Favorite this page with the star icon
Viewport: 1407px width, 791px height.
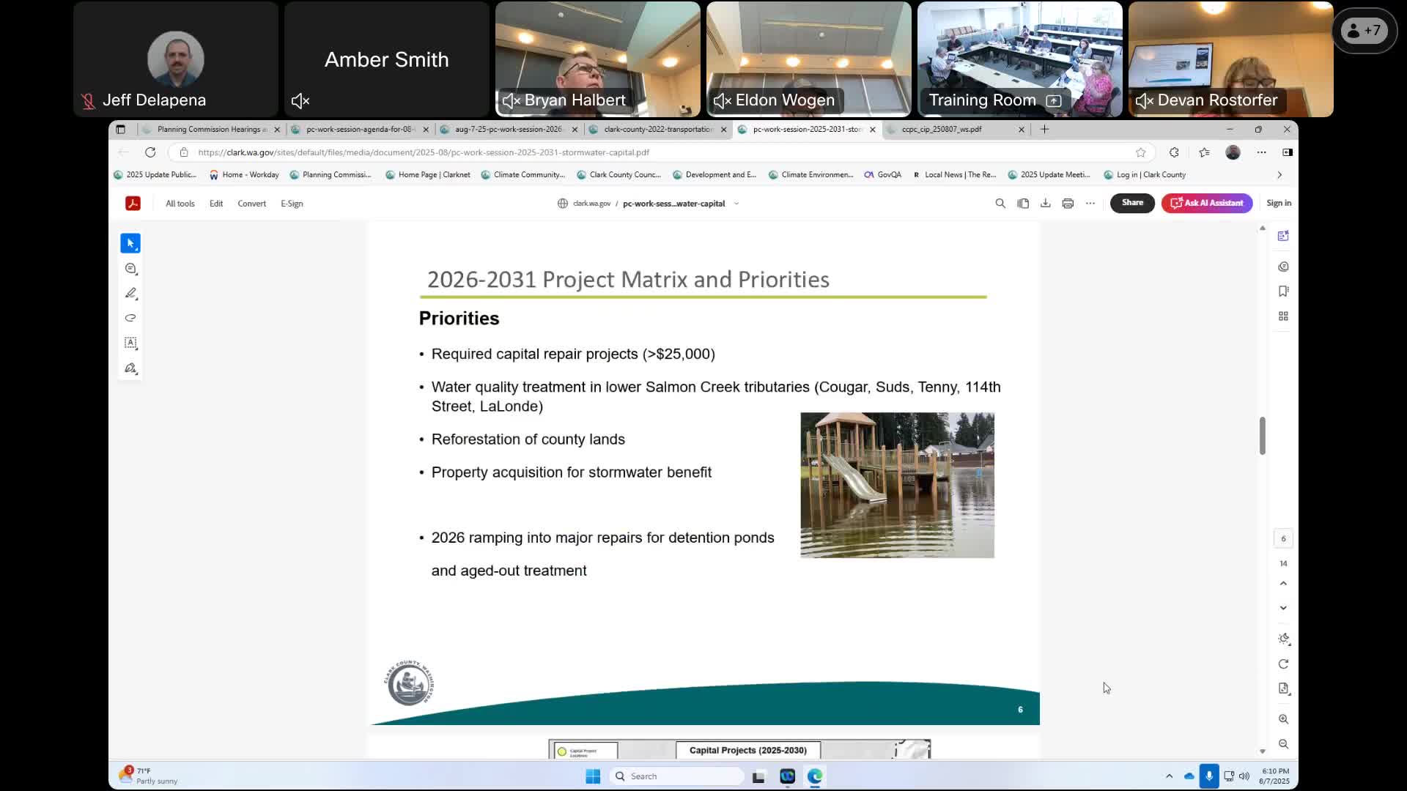click(x=1141, y=152)
